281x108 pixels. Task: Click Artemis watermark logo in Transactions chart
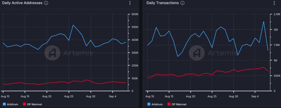point(196,53)
